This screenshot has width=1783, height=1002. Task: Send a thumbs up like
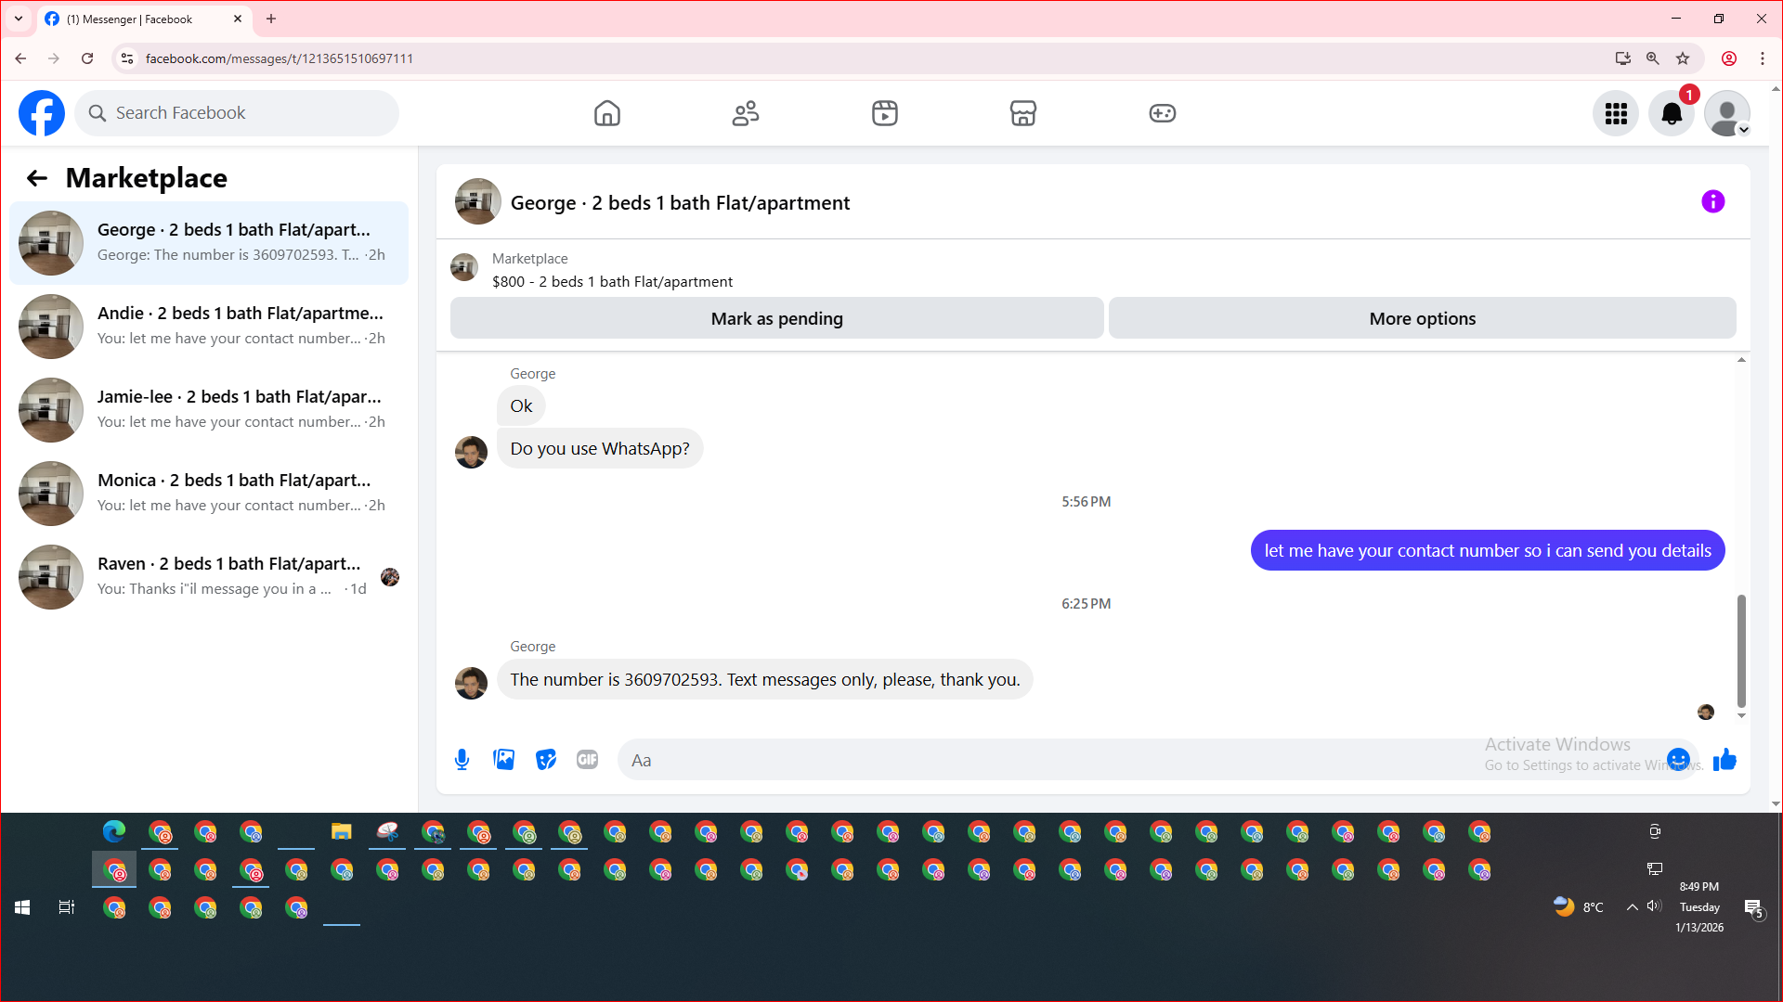click(x=1724, y=760)
